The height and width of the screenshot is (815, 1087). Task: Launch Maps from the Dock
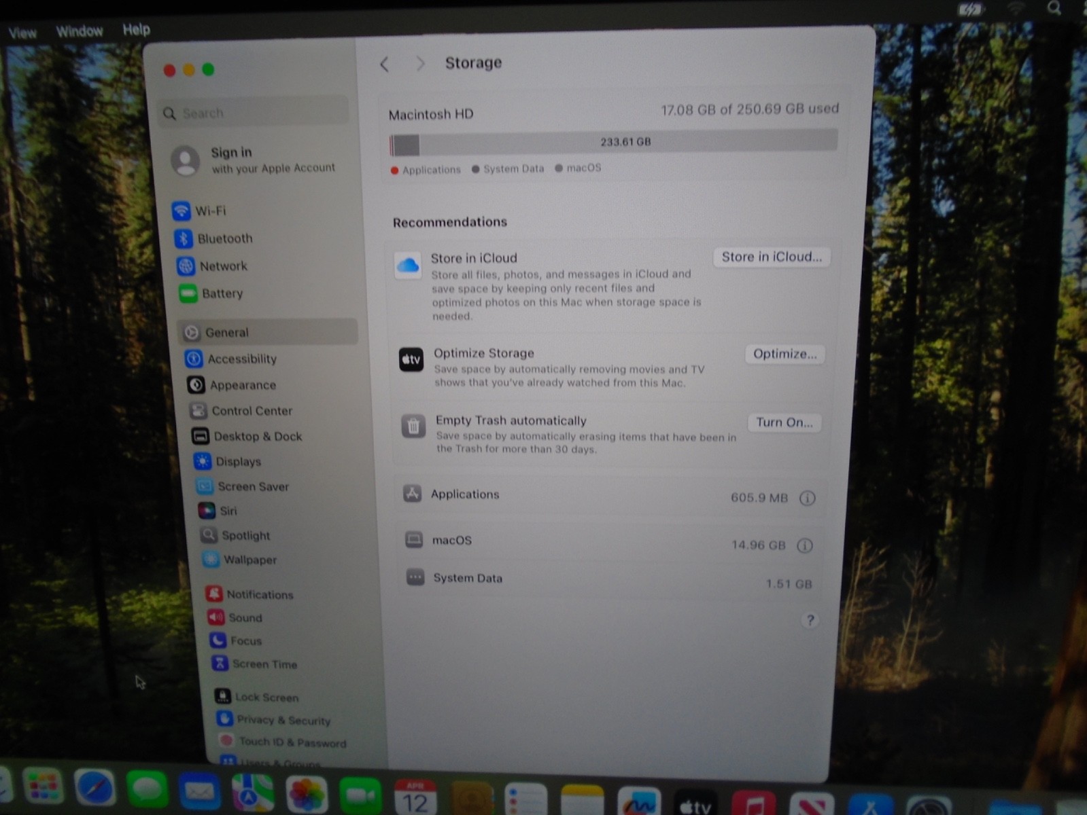pyautogui.click(x=252, y=793)
